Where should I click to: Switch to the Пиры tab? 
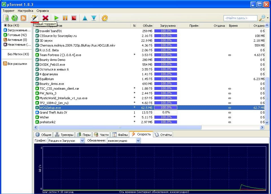point(84,135)
